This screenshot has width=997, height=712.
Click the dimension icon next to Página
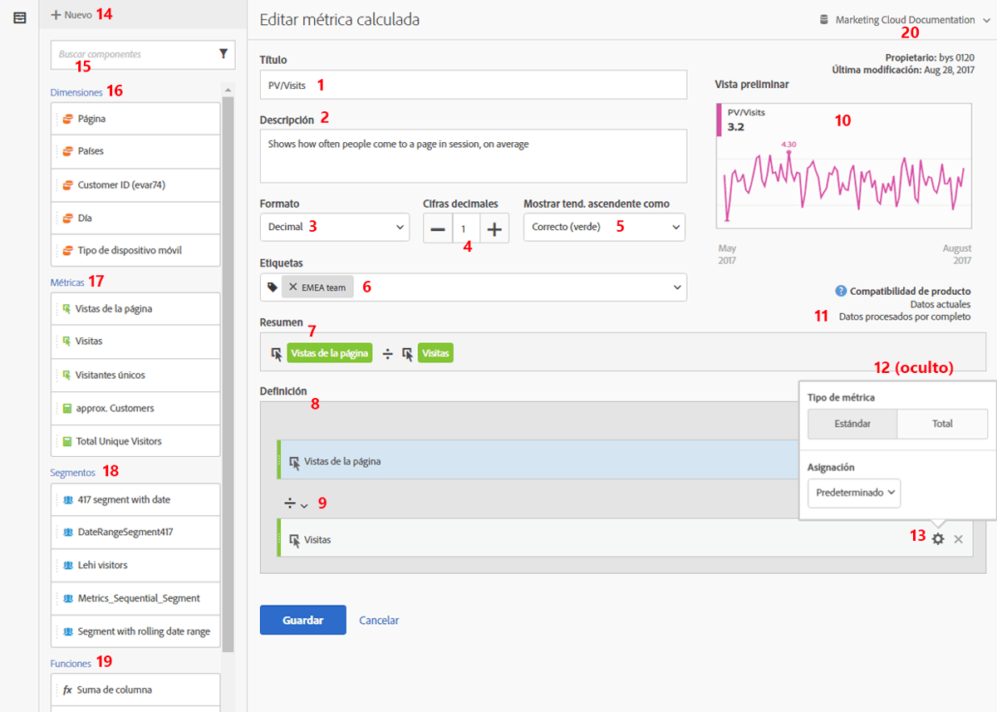coord(70,117)
